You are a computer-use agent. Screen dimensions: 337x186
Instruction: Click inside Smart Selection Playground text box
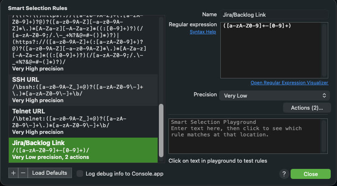(245, 136)
